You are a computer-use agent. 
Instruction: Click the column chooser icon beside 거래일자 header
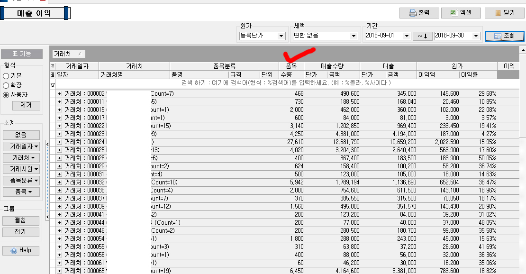point(52,66)
